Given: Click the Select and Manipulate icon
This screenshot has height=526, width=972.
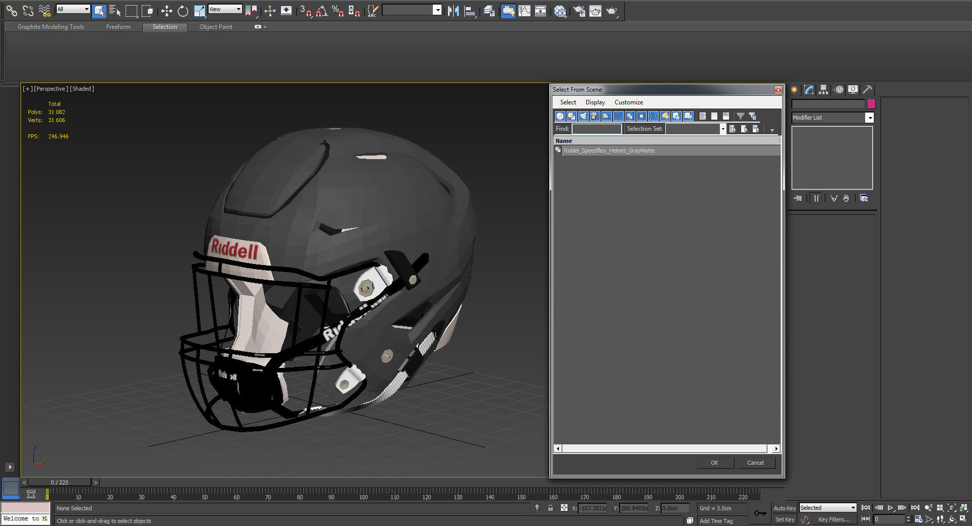Looking at the screenshot, I should (x=270, y=11).
